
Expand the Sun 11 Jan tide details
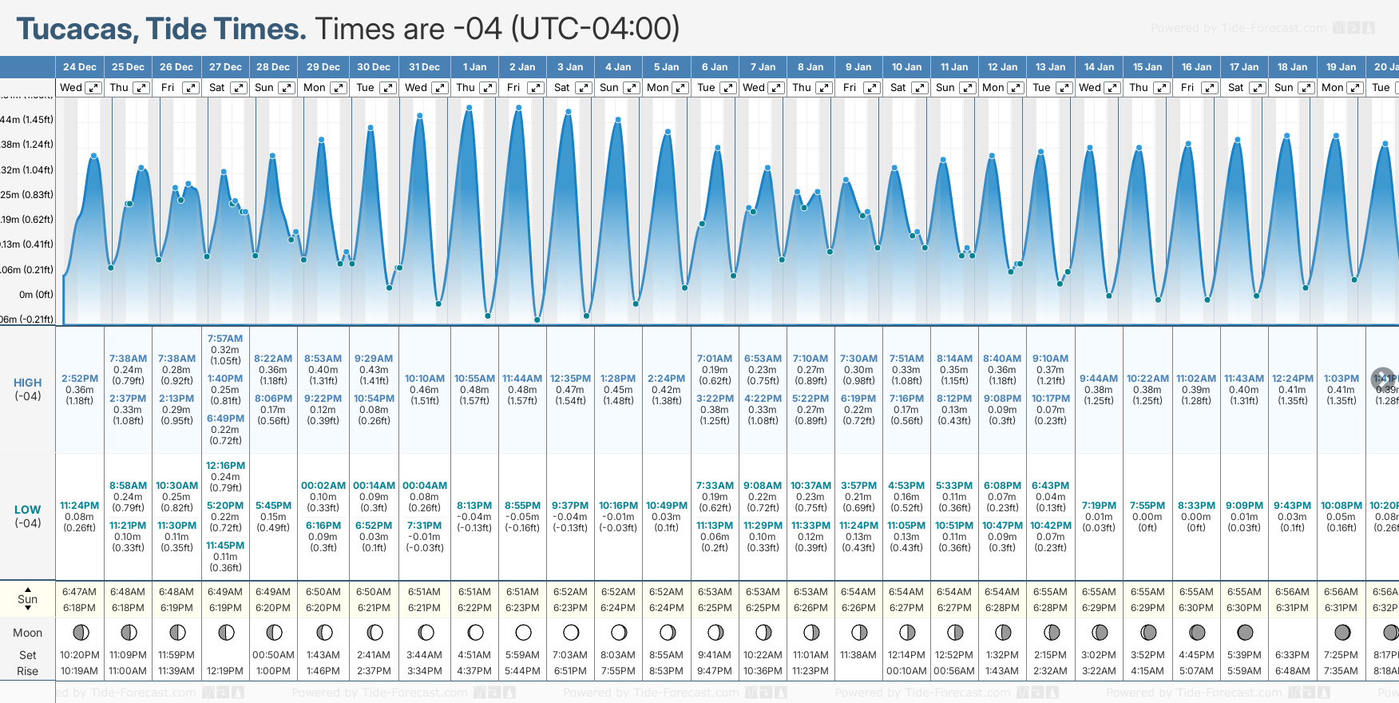coord(967,88)
